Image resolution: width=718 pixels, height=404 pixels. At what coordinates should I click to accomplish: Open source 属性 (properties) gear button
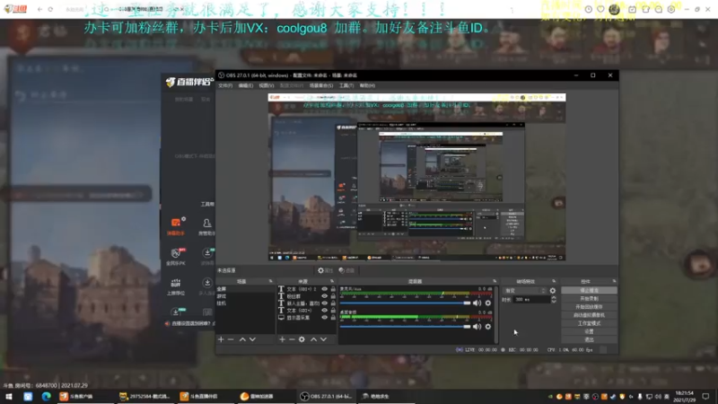(x=325, y=271)
